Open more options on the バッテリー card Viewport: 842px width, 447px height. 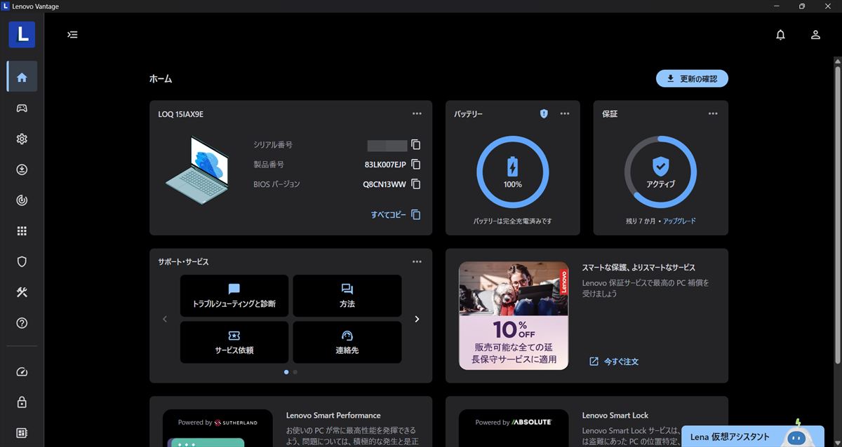tap(565, 114)
